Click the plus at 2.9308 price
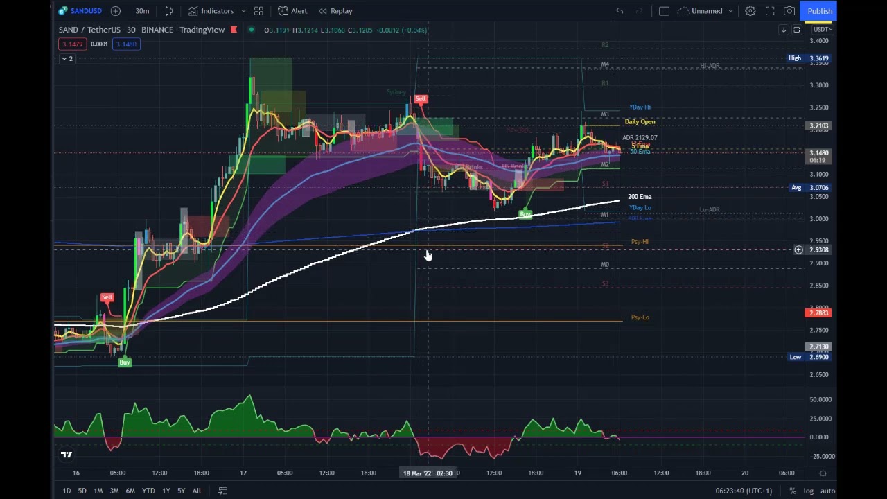The image size is (887, 499). click(798, 249)
